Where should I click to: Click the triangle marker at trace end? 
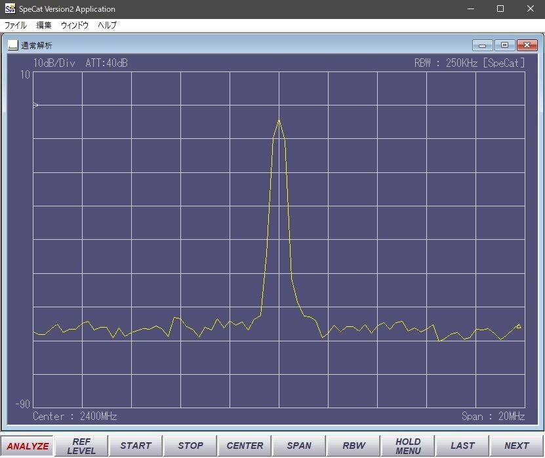coord(519,326)
